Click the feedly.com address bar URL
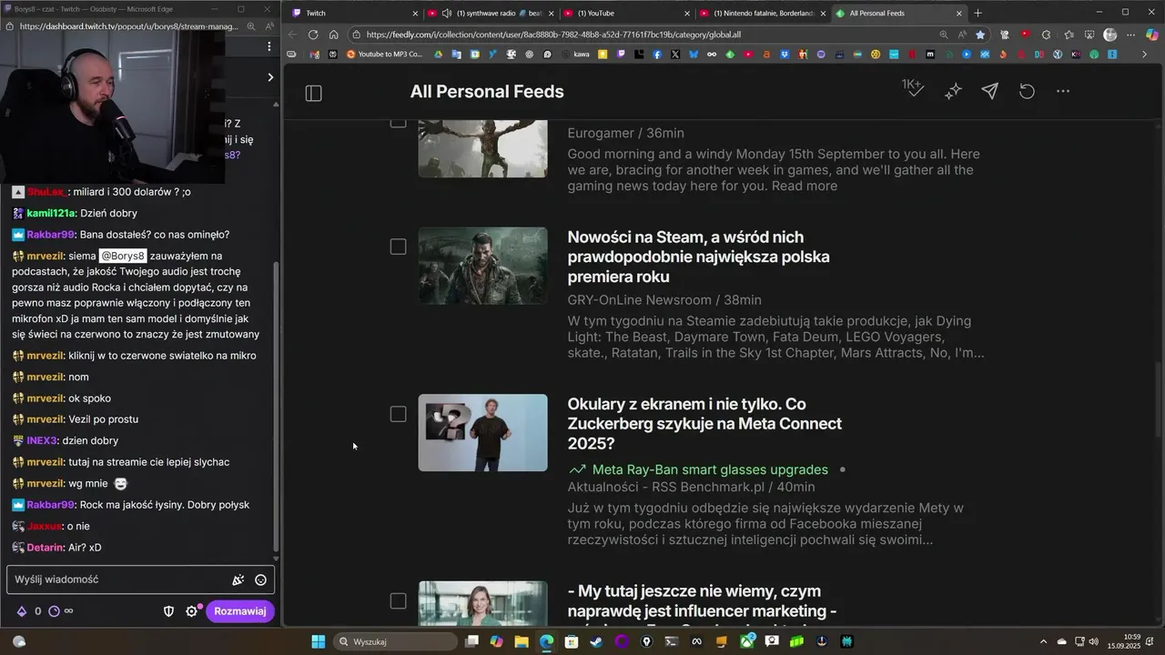 coord(553,35)
